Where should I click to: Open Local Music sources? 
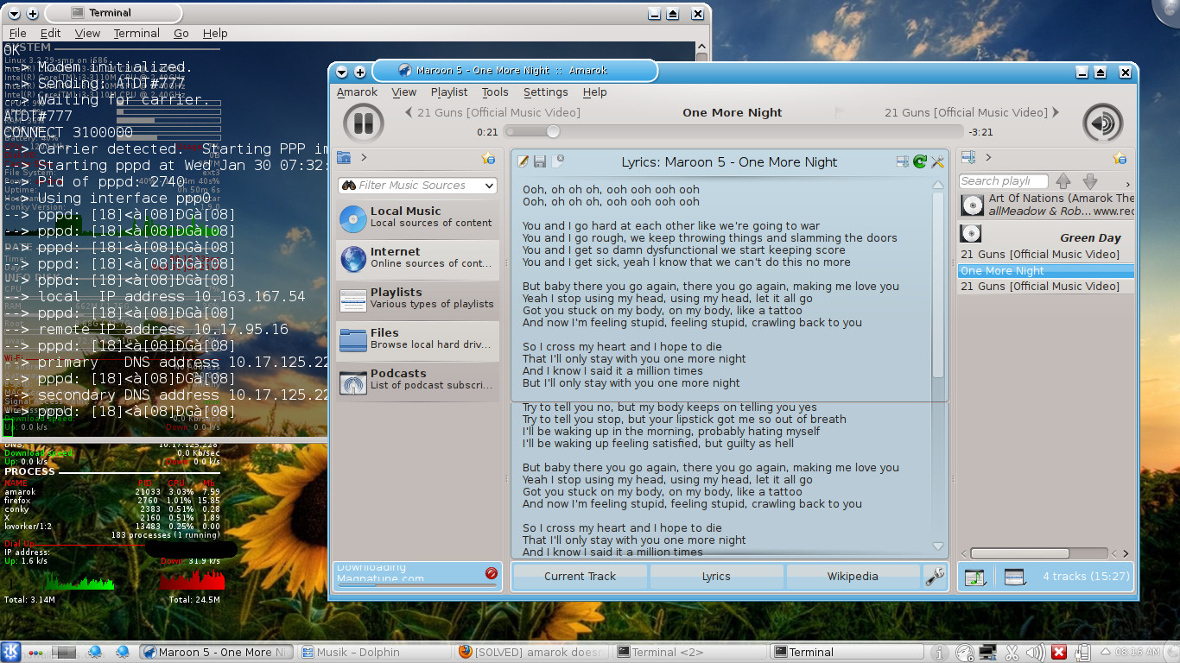[x=418, y=219]
